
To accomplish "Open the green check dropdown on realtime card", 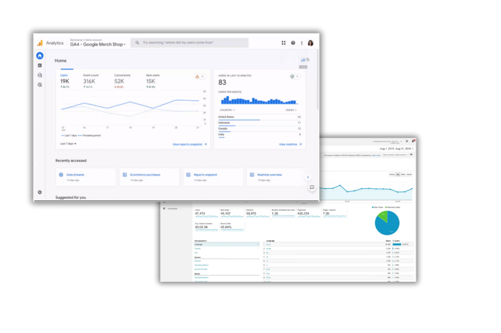I will pyautogui.click(x=294, y=76).
